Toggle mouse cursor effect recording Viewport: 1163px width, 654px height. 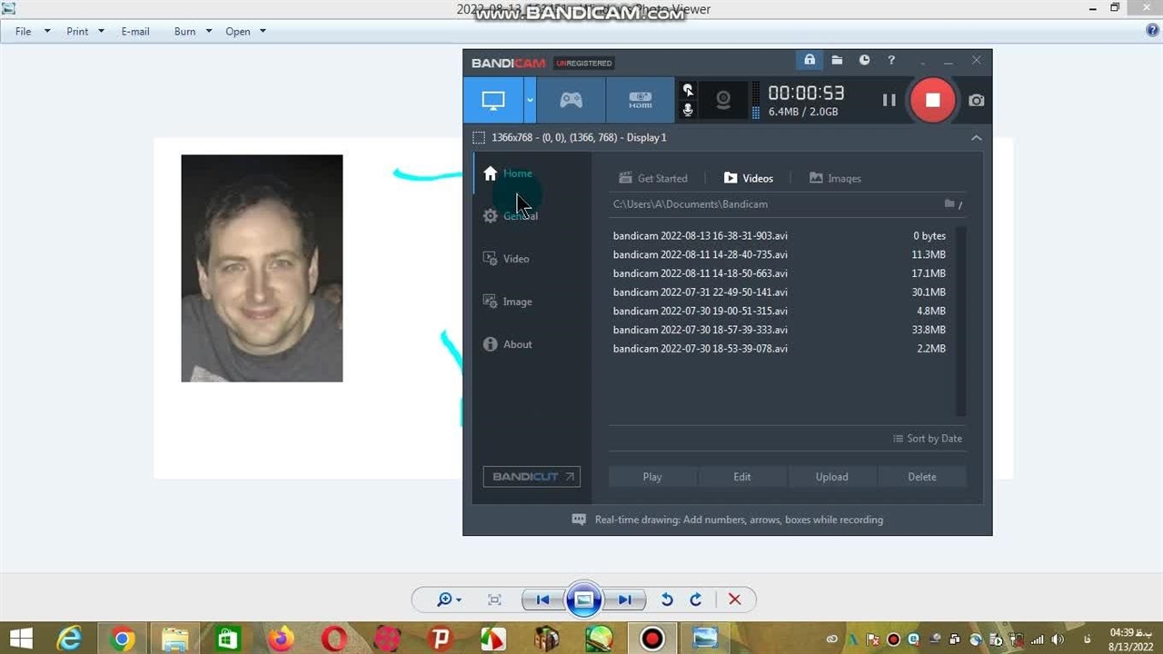pyautogui.click(x=688, y=90)
